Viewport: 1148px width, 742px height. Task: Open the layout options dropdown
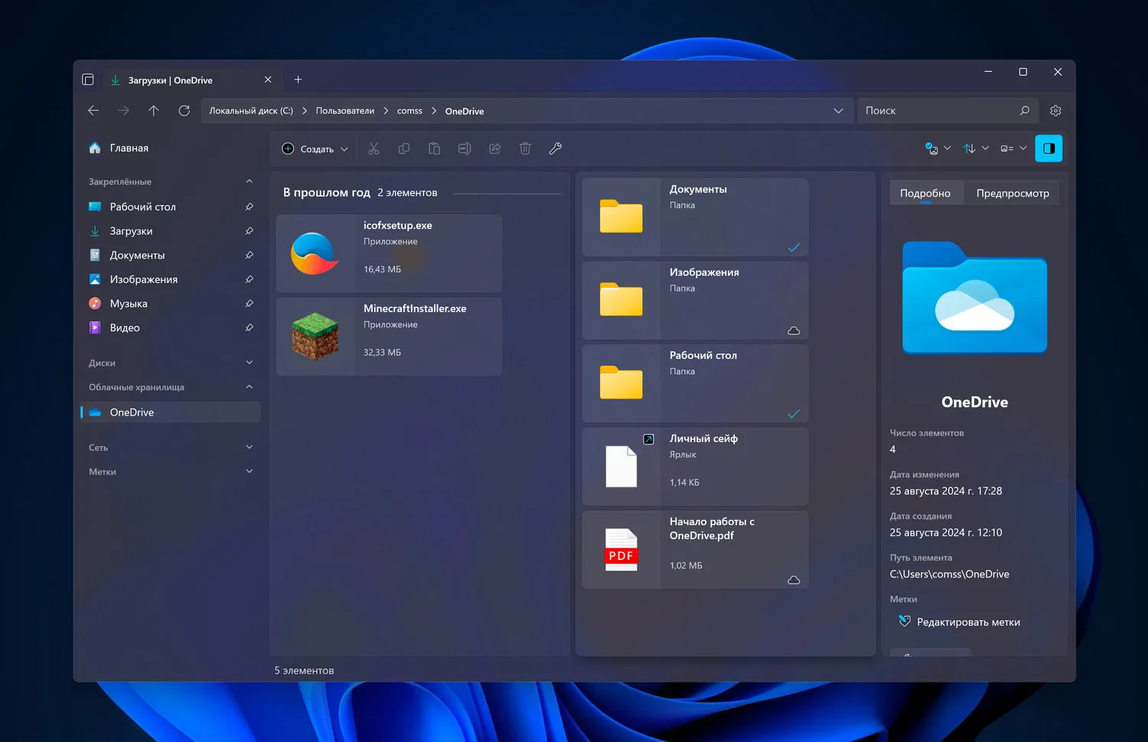click(1013, 148)
